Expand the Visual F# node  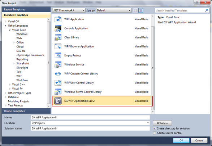[10, 89]
